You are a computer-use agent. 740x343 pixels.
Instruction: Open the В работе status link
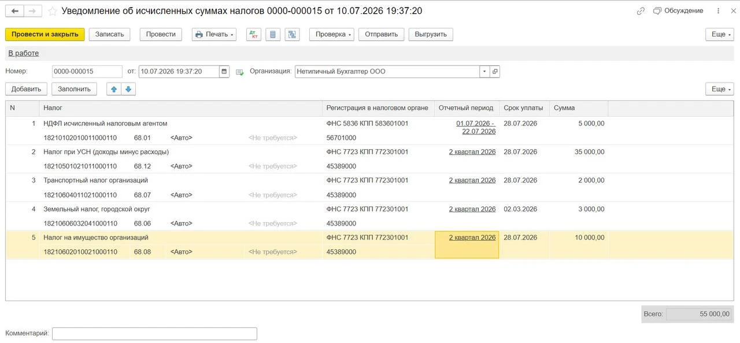coord(24,53)
